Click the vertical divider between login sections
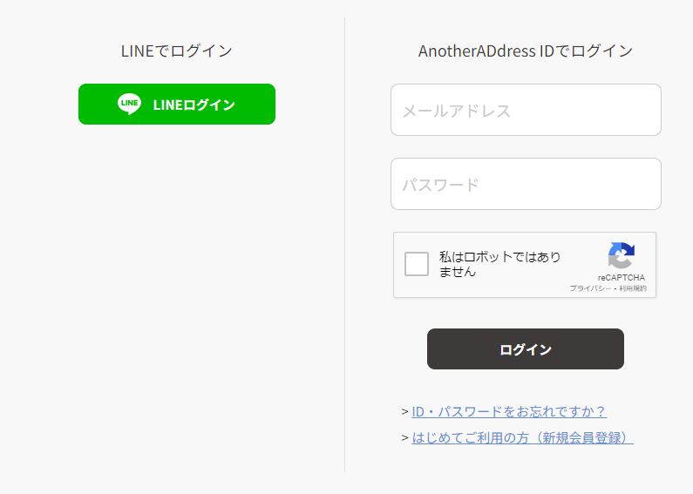The image size is (693, 494). click(344, 245)
